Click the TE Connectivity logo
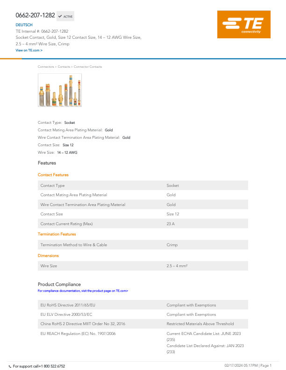The image size is (286, 370). pyautogui.click(x=244, y=24)
